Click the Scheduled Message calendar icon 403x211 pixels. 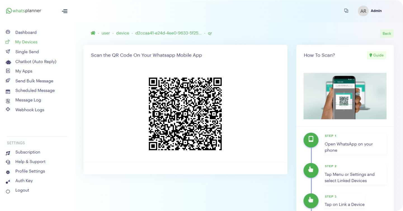(8, 91)
